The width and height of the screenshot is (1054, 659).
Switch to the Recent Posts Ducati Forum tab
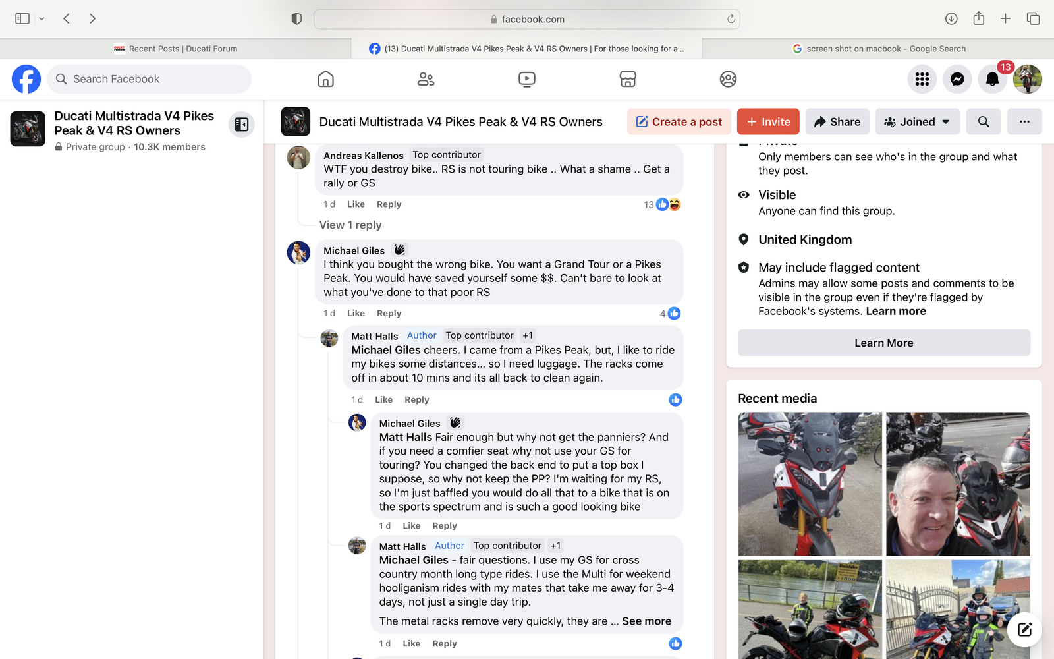pos(175,49)
